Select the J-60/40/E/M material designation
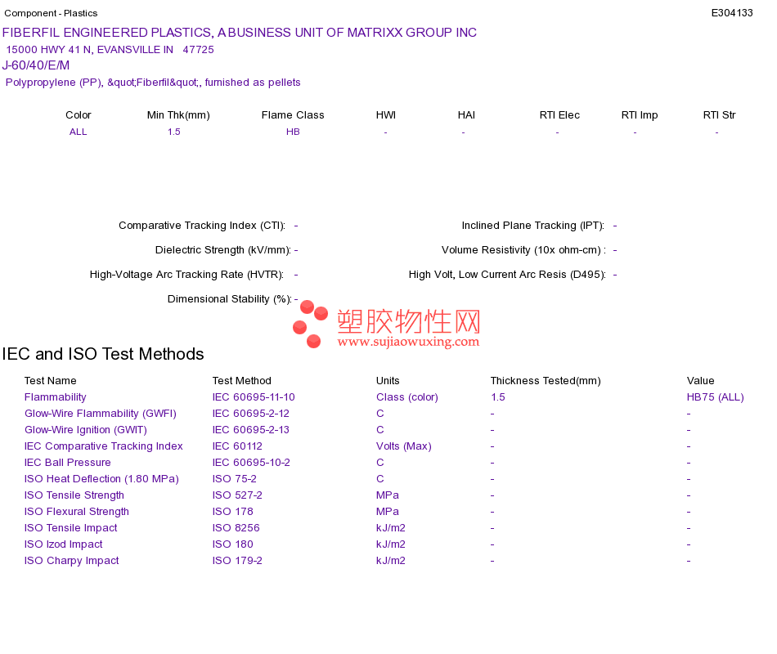 [x=36, y=65]
